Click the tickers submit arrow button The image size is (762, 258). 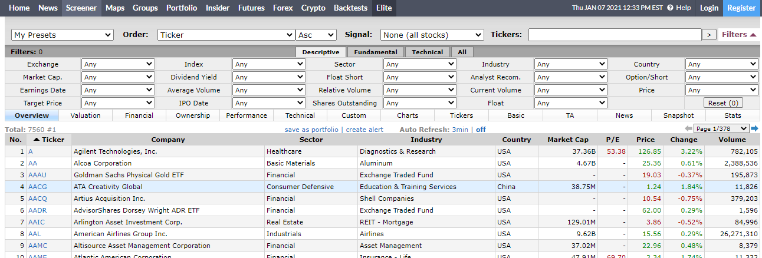coord(709,35)
